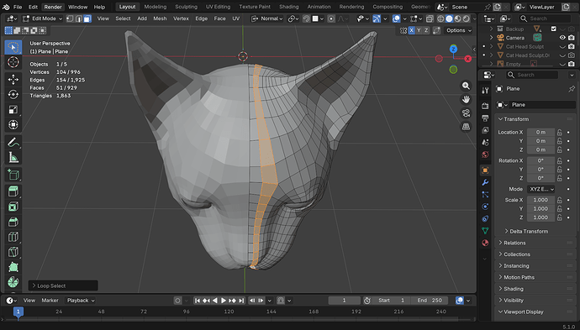
Task: Open the Tool properties tab icon
Action: (x=485, y=91)
